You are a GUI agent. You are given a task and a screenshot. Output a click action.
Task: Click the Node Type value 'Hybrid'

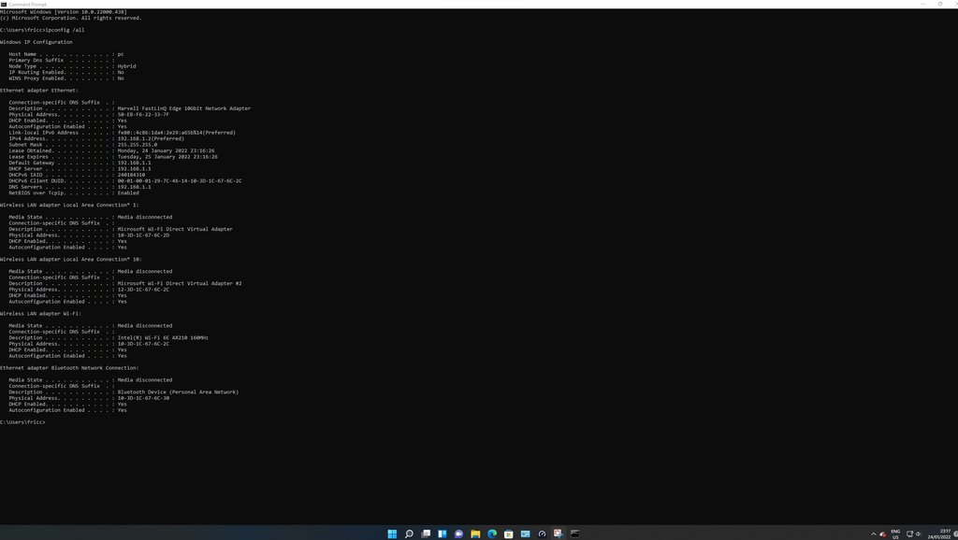(x=126, y=66)
